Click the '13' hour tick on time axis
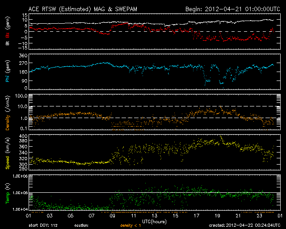Screen dimensions: 286x229 [x=155, y=216]
